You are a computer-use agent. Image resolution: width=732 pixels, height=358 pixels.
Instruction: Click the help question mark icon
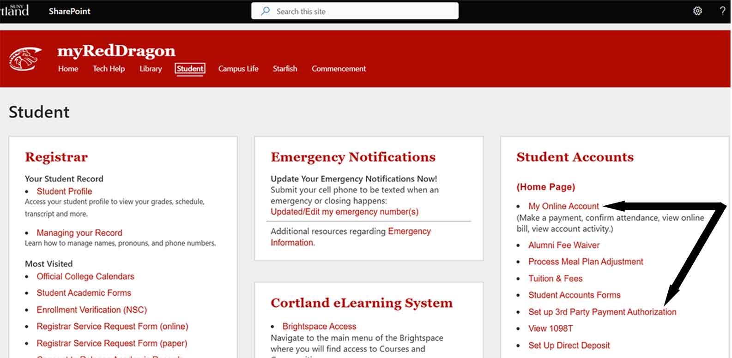click(x=723, y=11)
